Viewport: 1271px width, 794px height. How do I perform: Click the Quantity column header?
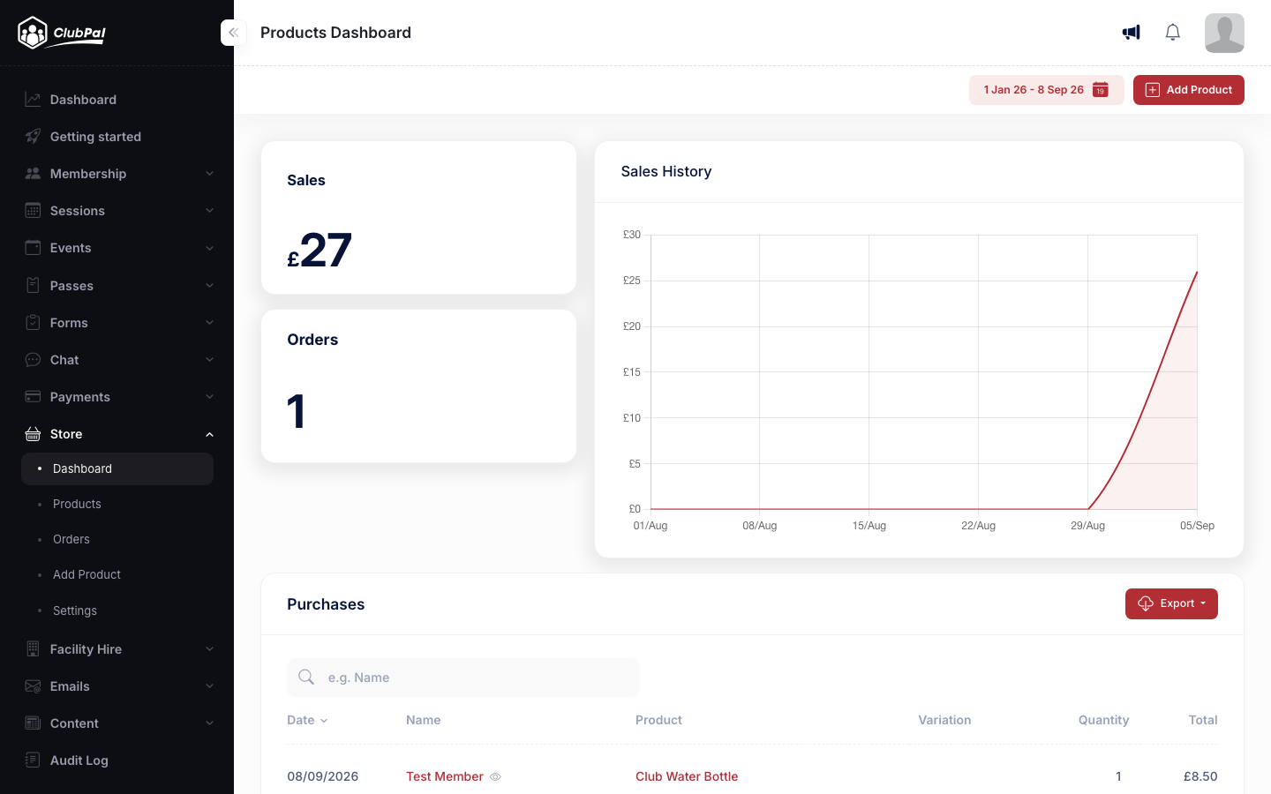1103,720
